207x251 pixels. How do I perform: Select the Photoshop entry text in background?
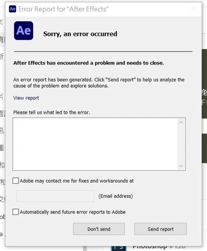[159, 247]
